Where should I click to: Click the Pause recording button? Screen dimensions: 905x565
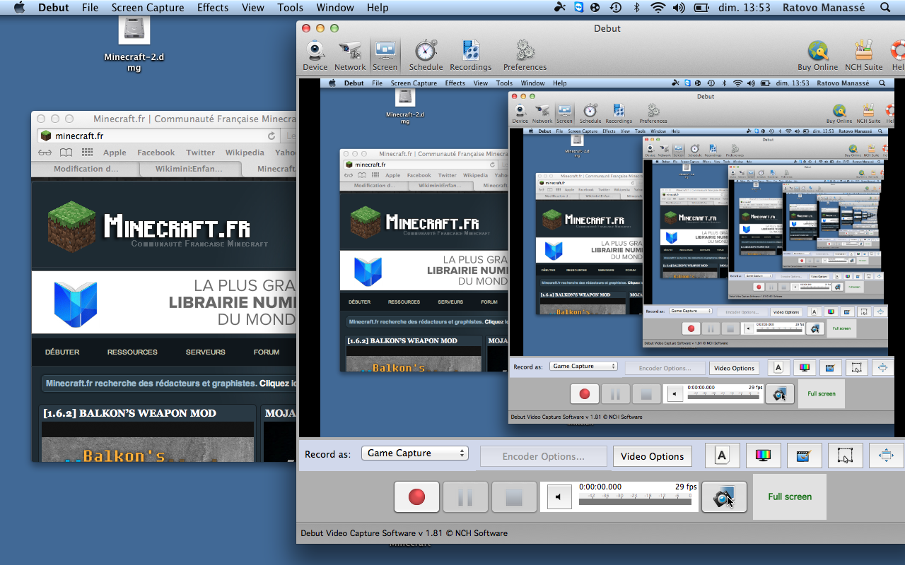click(x=465, y=497)
